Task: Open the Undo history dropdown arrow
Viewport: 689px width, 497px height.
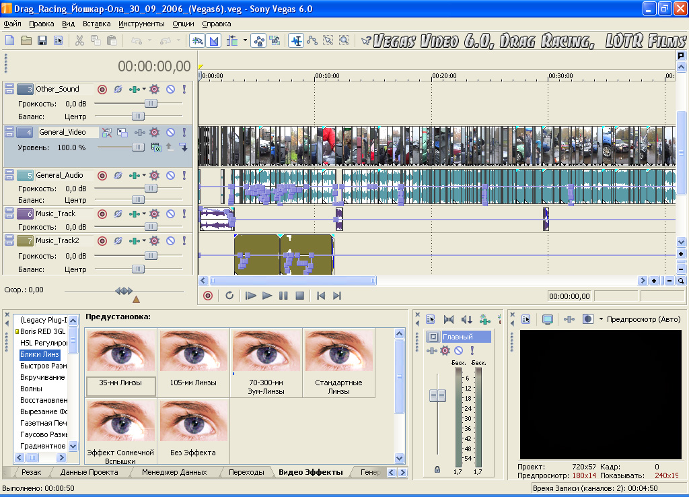Action: click(x=149, y=41)
